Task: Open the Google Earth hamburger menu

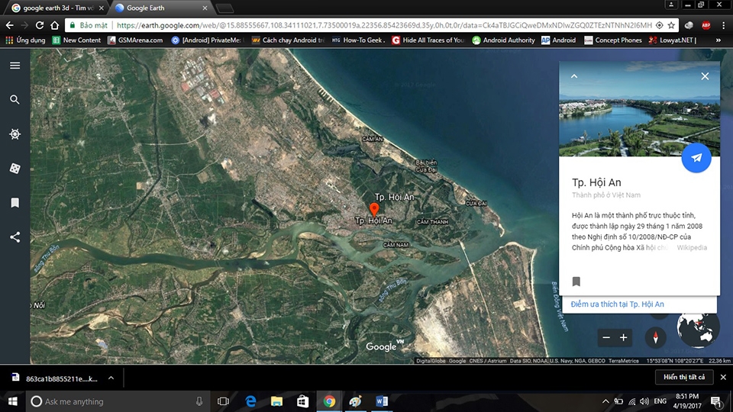Action: (x=15, y=66)
